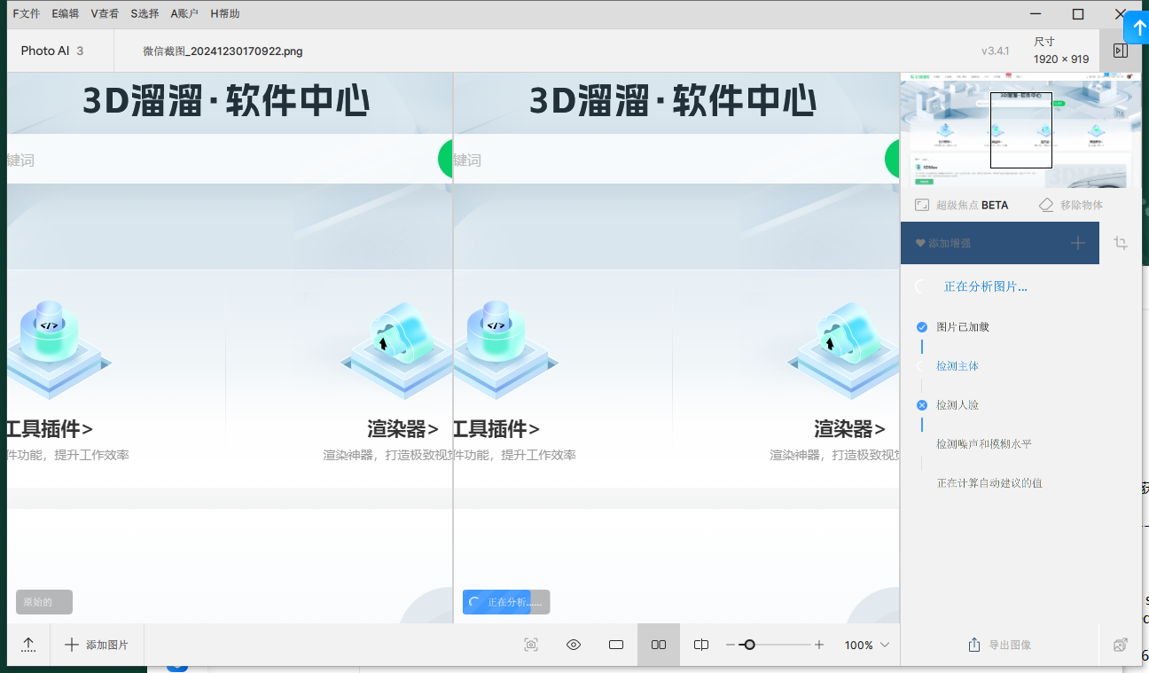Click the 移除物体 eraser icon

(1046, 205)
